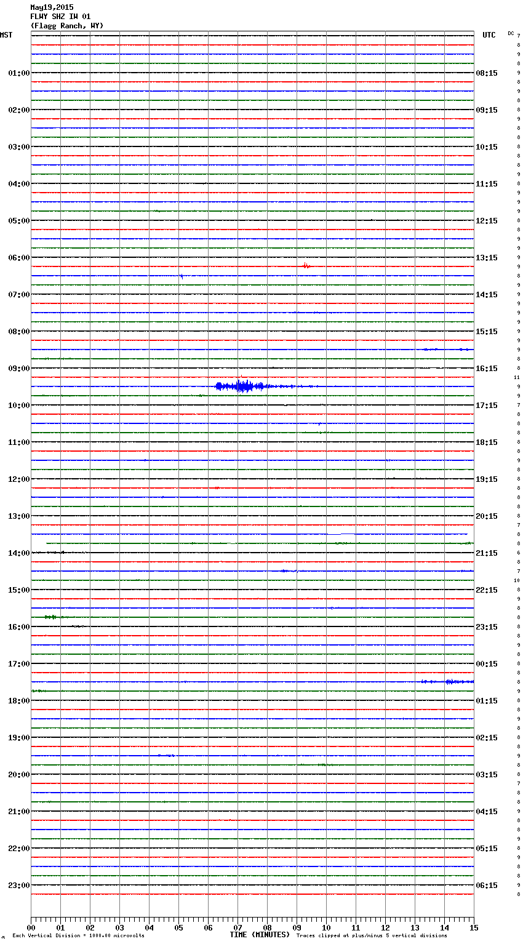Click the UTC timezone header
This screenshot has height=944, width=523.
tap(489, 35)
